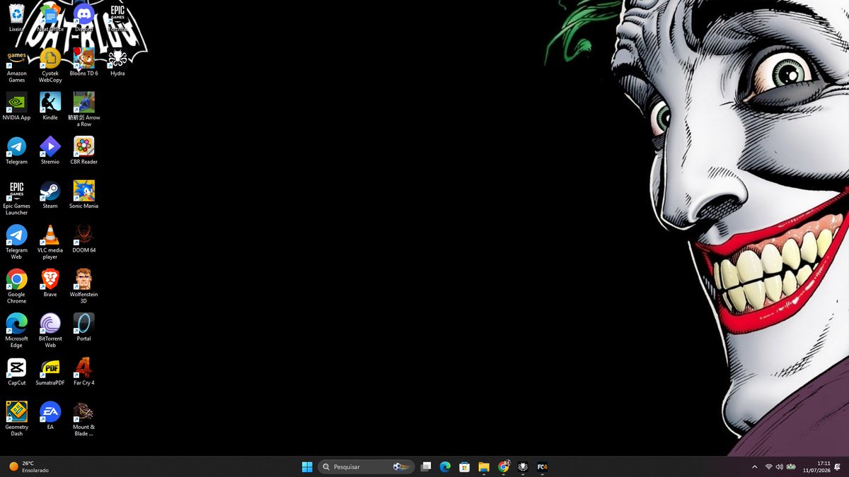Screen dimensions: 849x477
Task: Open Microsoft Store from the taskbar
Action: tap(464, 466)
